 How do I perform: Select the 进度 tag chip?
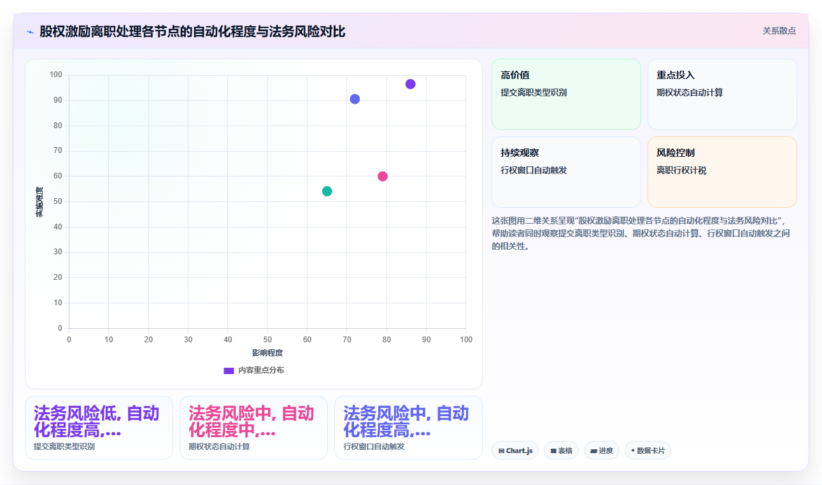coord(601,451)
